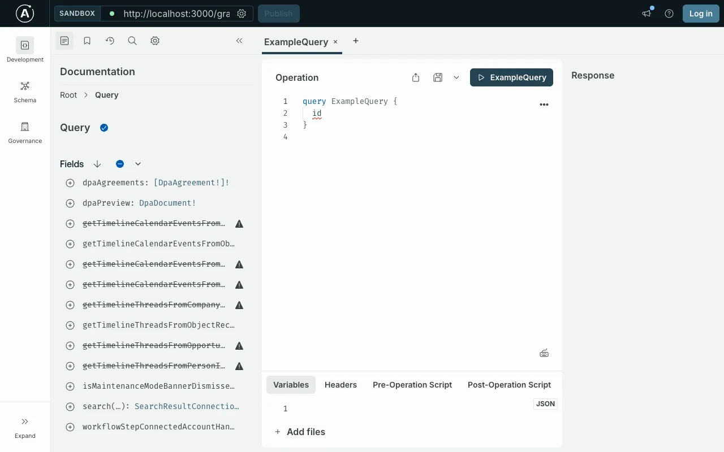Select the Documentation panel icon
Screen dimensions: 724x452
point(64,41)
